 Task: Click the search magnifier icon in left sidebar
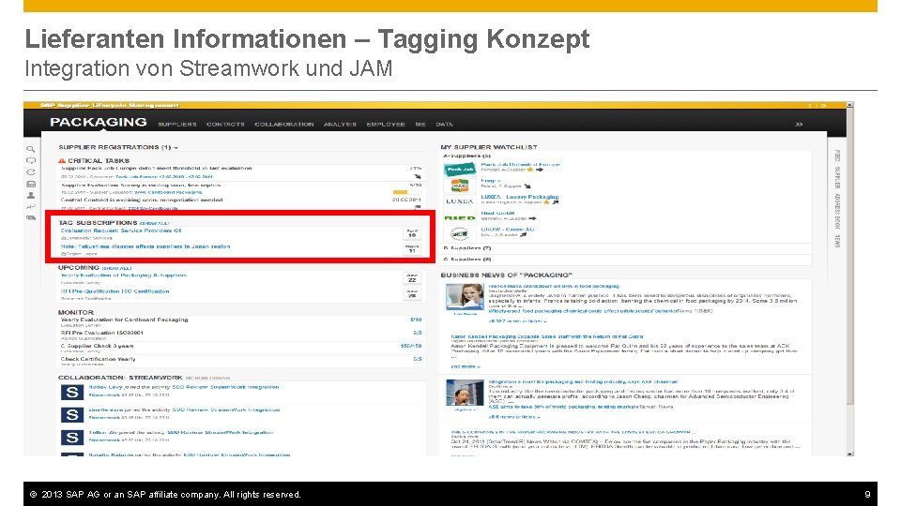31,149
